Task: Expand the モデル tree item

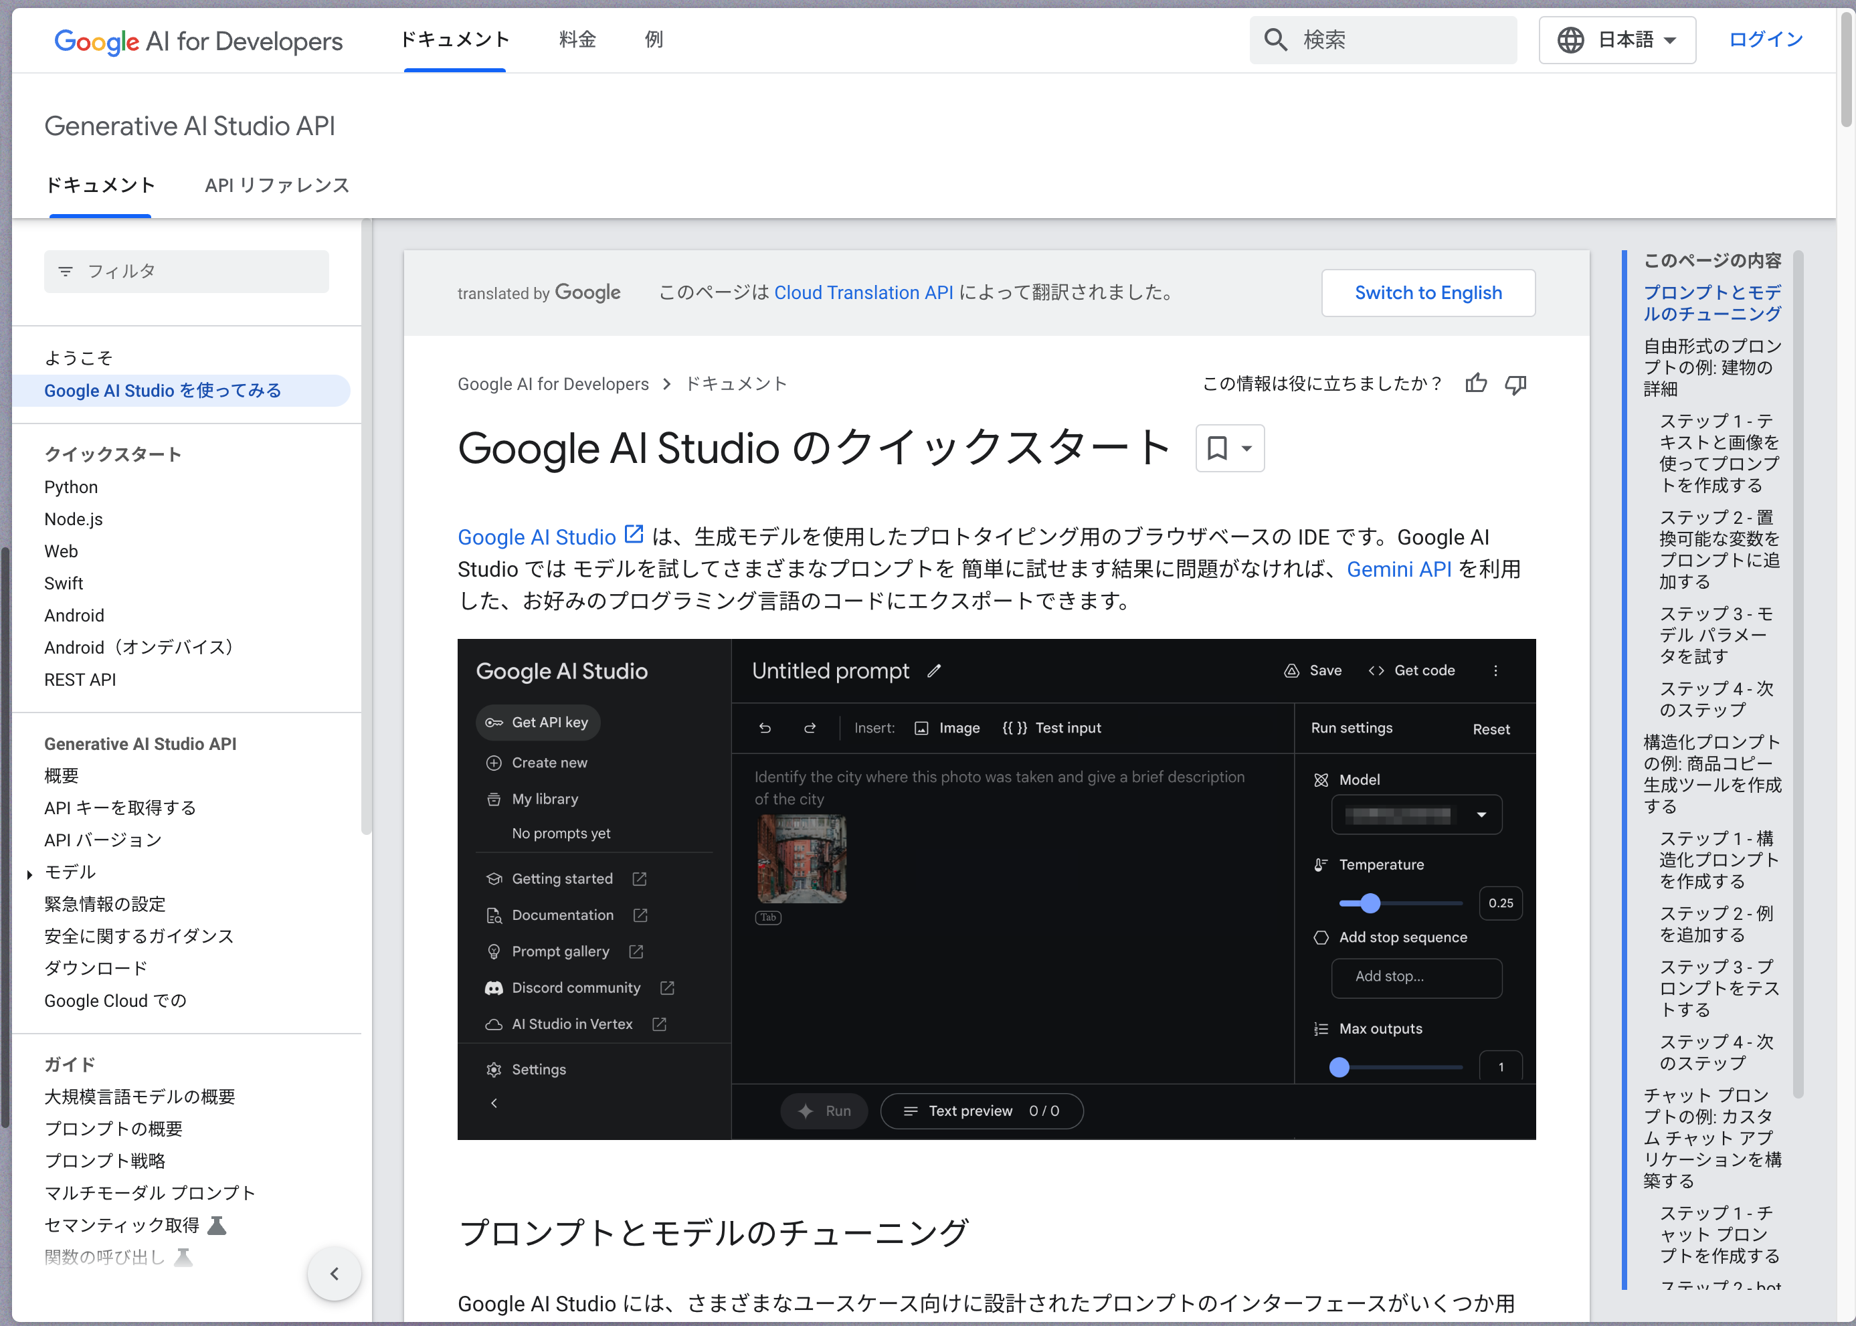Action: click(x=29, y=874)
